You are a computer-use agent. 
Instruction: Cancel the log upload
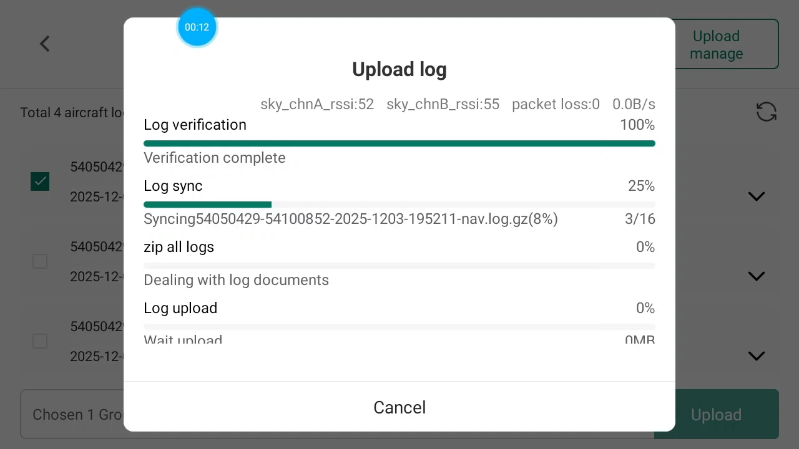399,407
